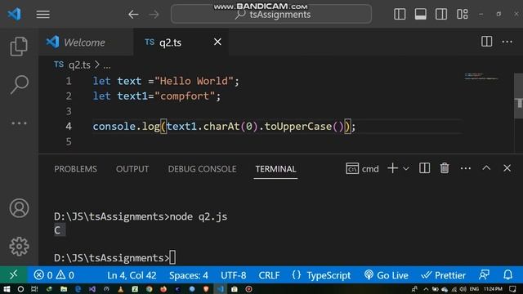Close the terminal panel
523x294 pixels.
pos(507,168)
